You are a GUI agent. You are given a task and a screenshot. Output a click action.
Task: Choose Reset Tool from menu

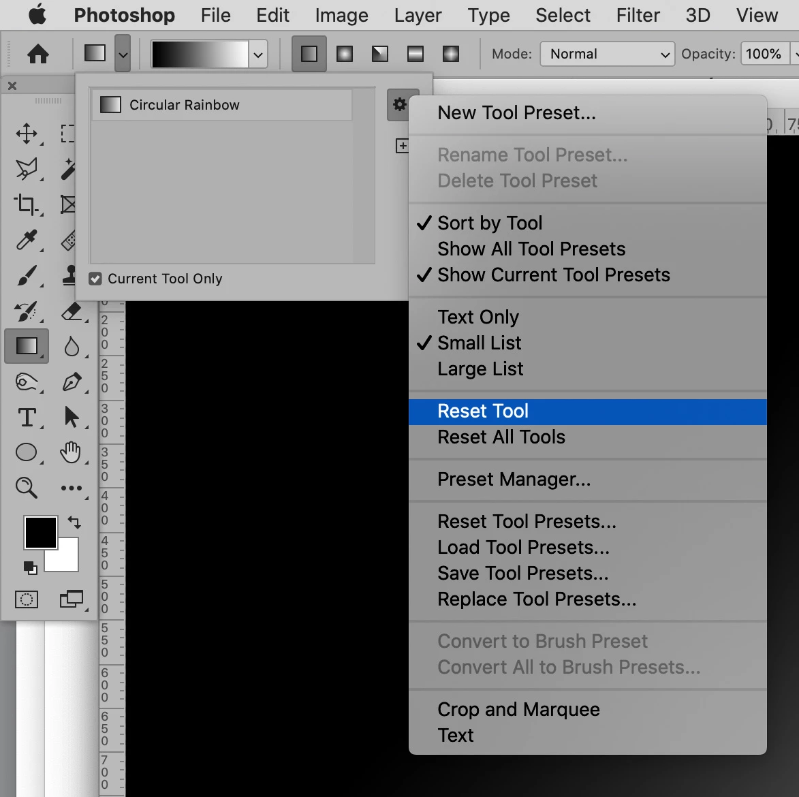(x=588, y=411)
